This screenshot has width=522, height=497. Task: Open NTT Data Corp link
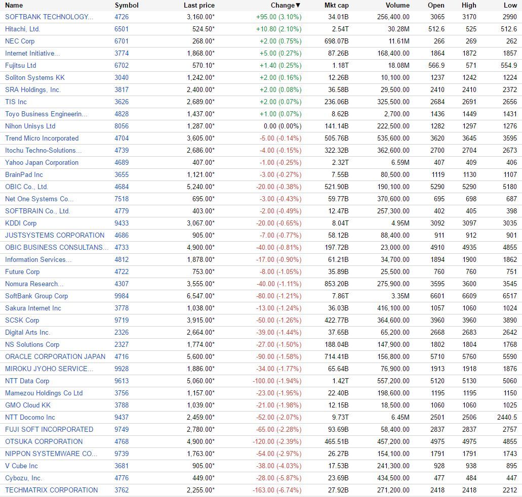[x=27, y=381]
